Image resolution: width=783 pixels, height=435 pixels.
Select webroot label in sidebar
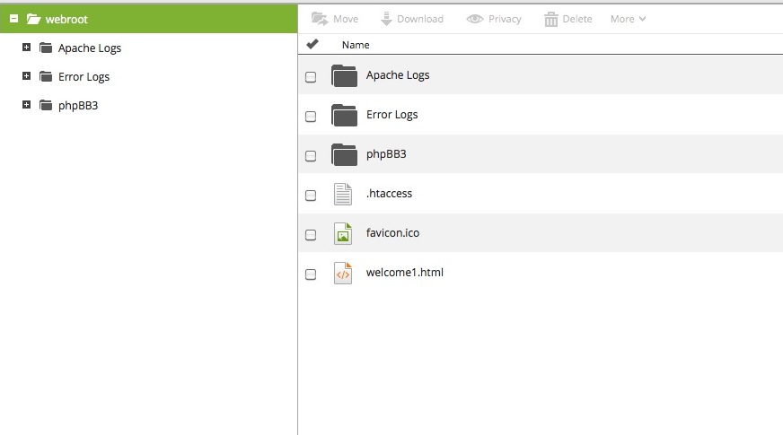pyautogui.click(x=66, y=20)
